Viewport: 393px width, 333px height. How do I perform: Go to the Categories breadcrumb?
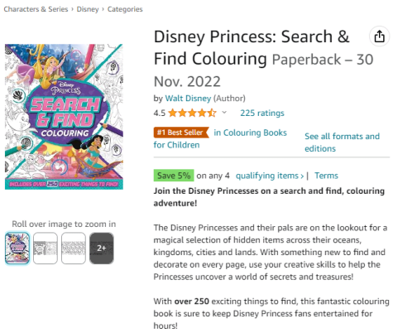pos(125,9)
